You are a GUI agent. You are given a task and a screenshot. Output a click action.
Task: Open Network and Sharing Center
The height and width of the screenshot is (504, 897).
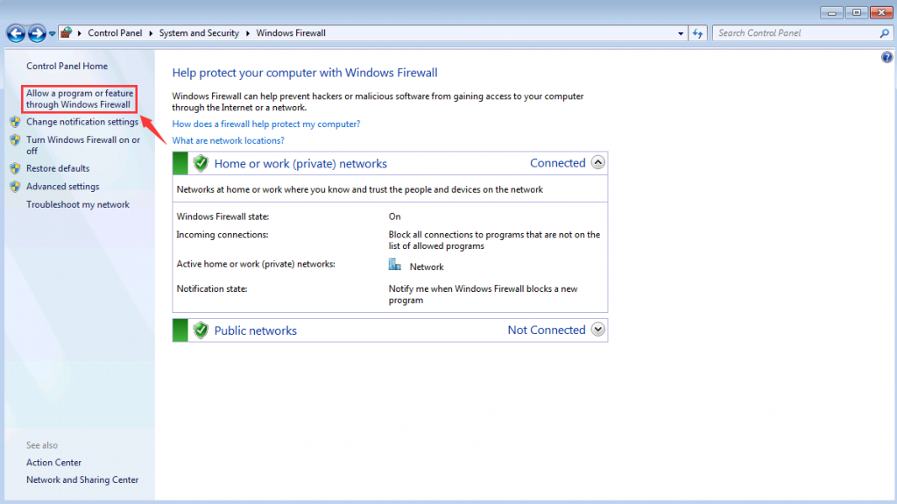coord(82,480)
